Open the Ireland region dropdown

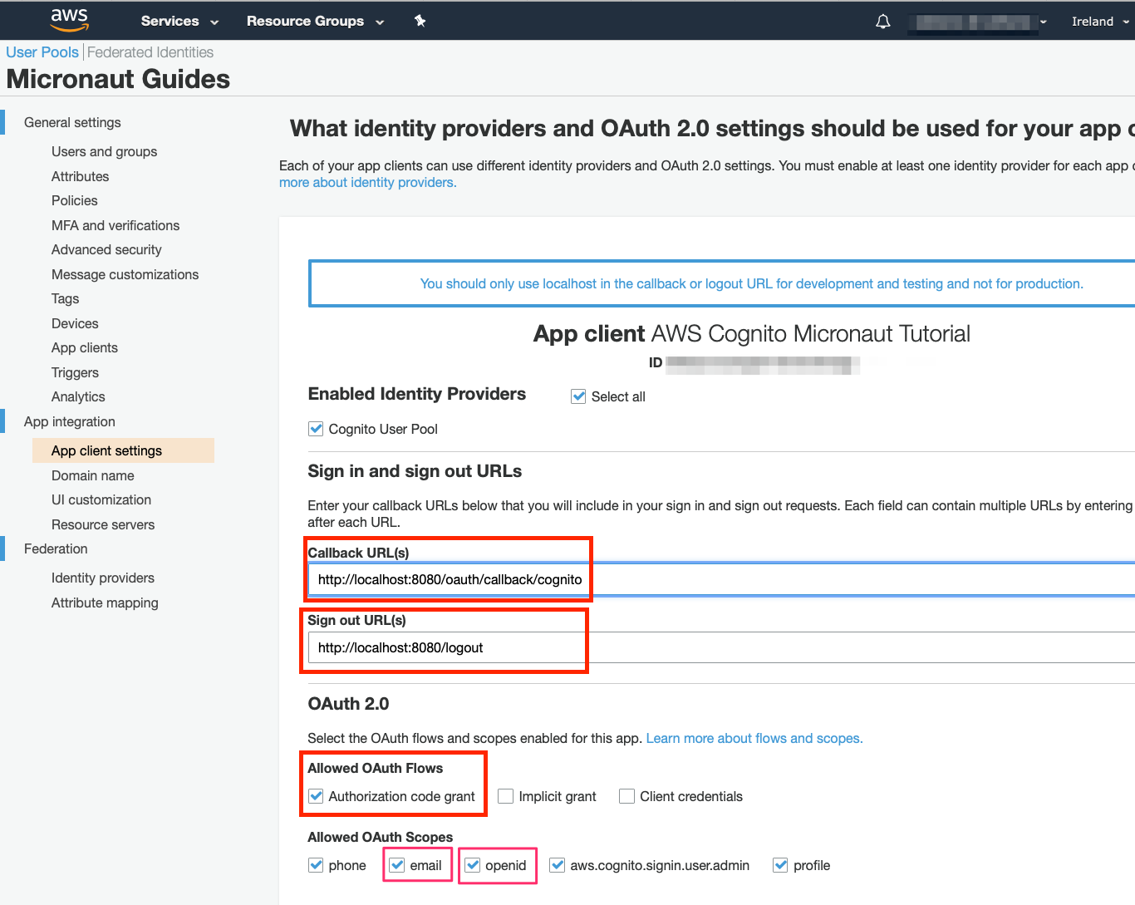tap(1100, 22)
